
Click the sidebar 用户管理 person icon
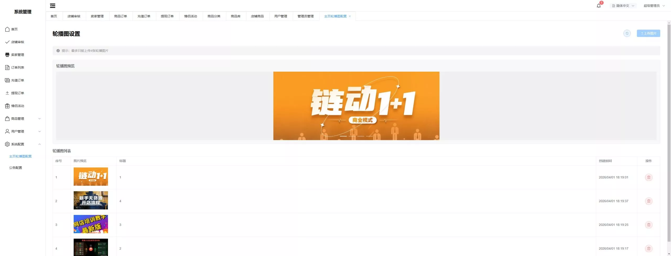click(x=7, y=132)
